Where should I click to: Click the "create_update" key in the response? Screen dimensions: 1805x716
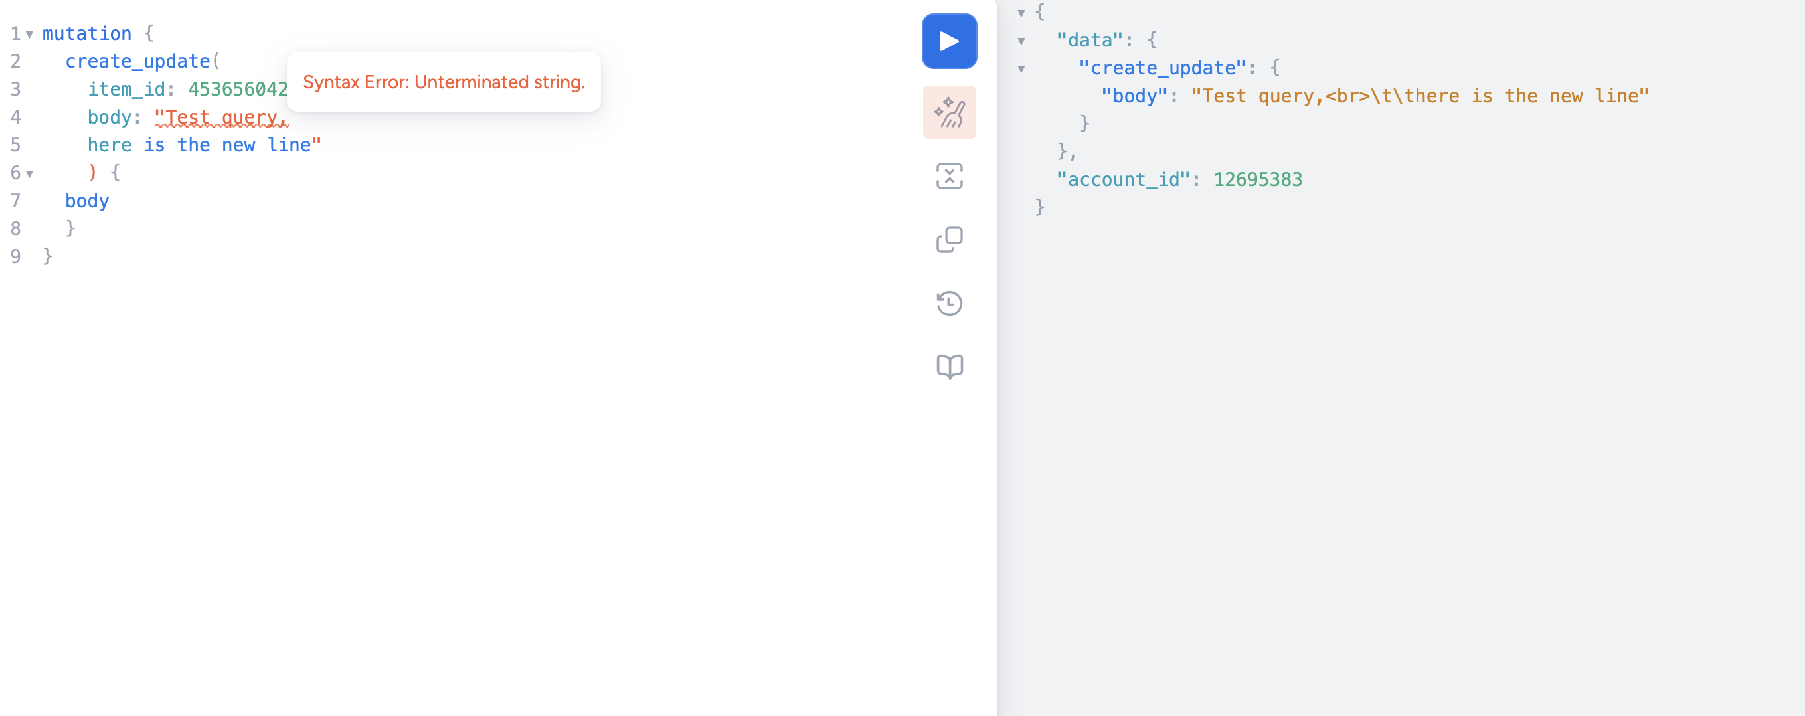[x=1162, y=68]
